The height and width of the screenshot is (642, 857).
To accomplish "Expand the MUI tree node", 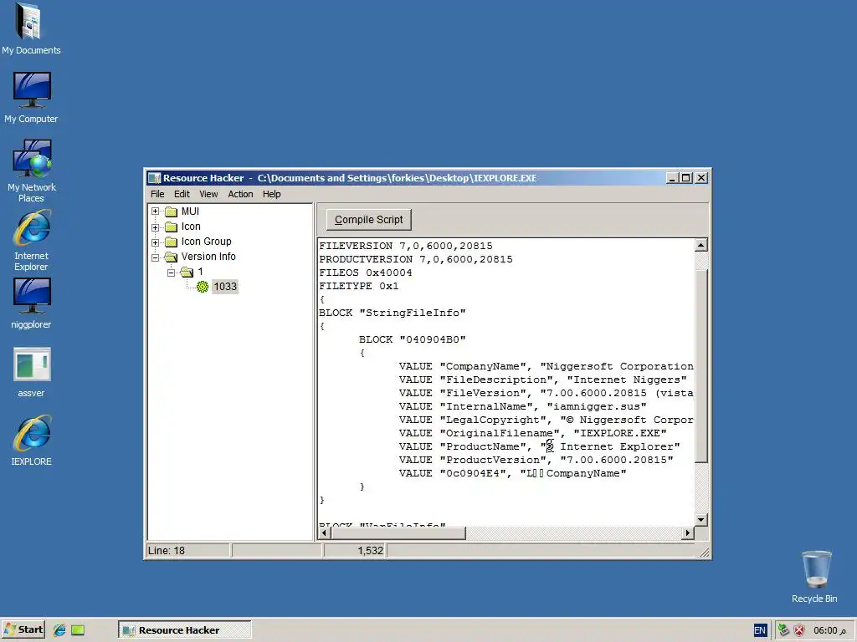I will click(155, 211).
